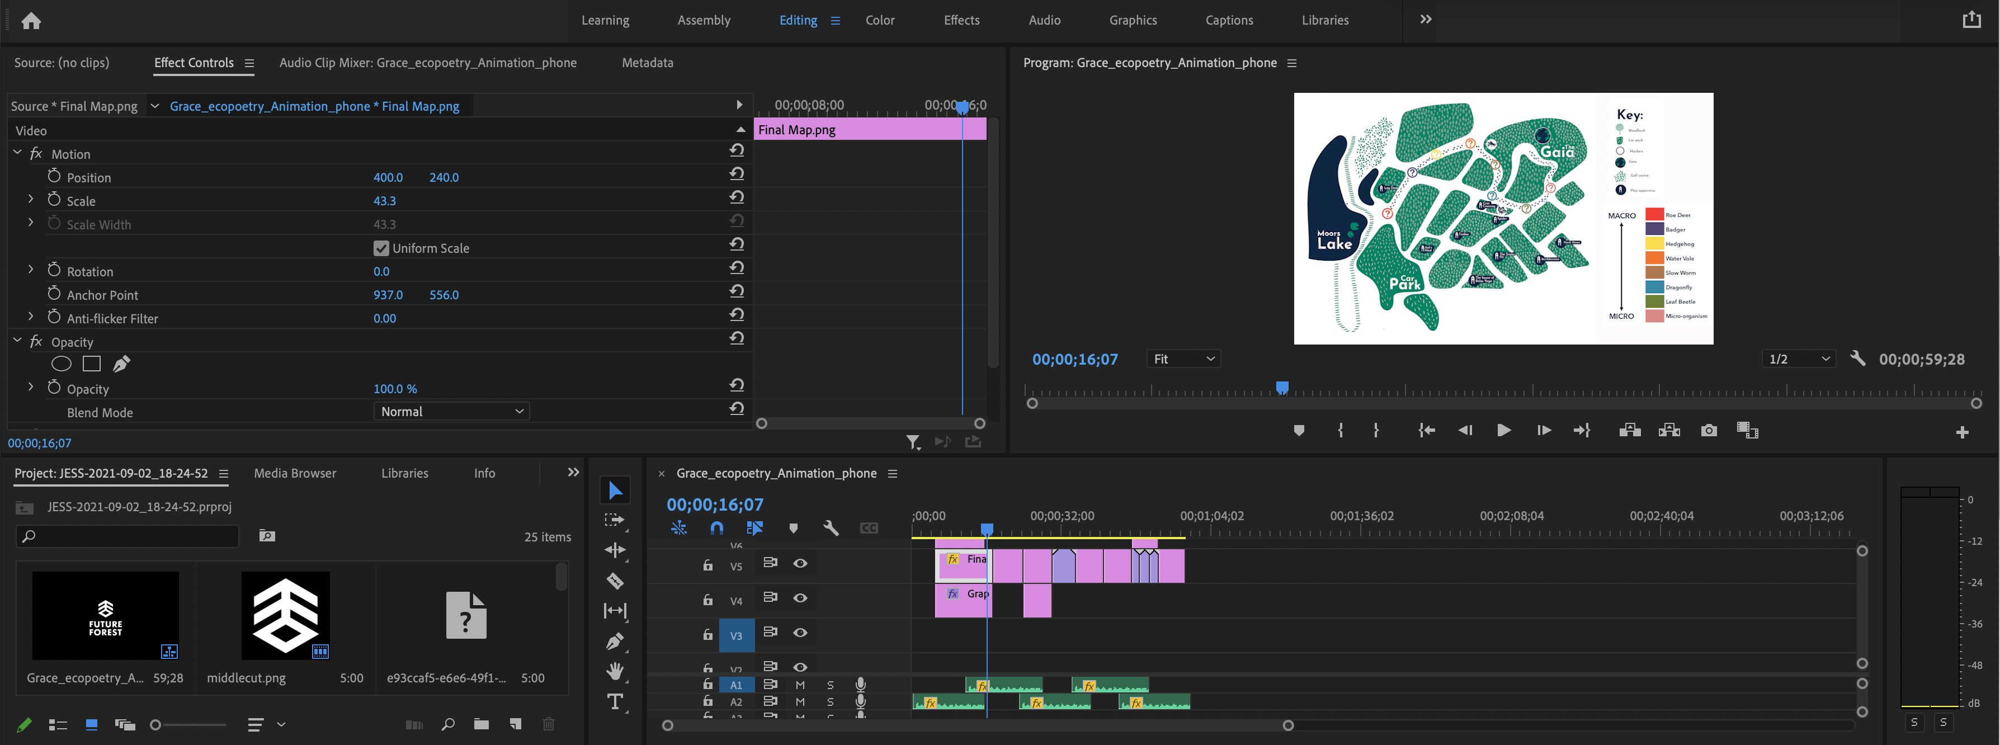Switch to Audio workspace
The height and width of the screenshot is (745, 2000).
coord(1044,20)
